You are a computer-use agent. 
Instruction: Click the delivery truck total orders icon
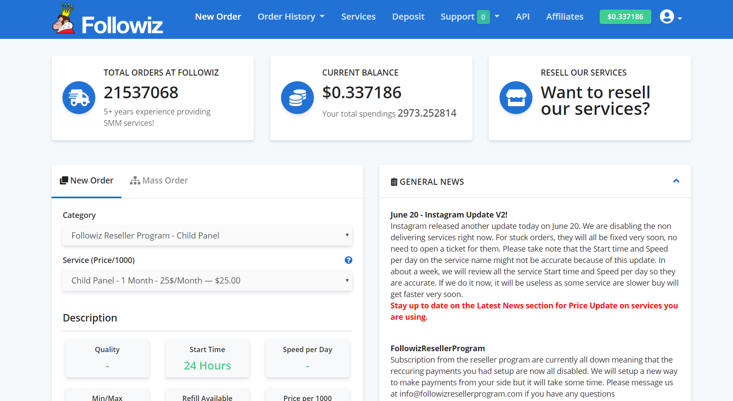coord(79,97)
